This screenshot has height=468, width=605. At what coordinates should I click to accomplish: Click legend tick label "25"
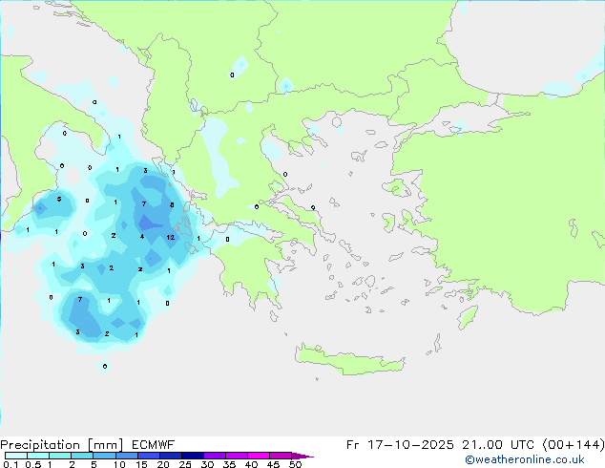[185, 464]
